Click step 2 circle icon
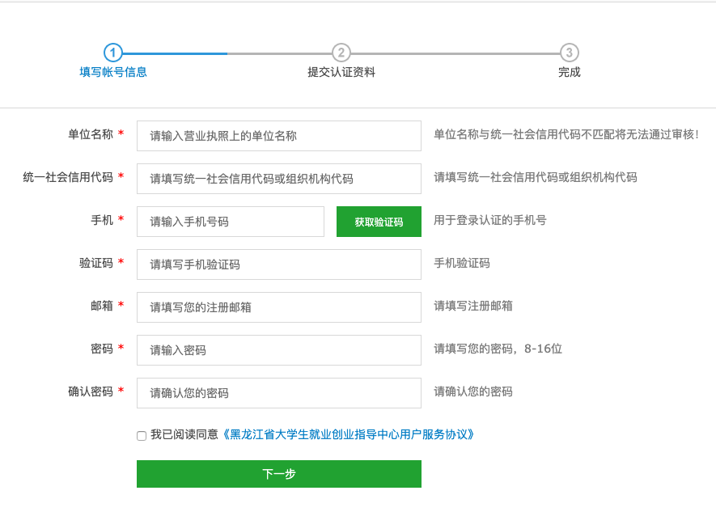 [x=341, y=53]
